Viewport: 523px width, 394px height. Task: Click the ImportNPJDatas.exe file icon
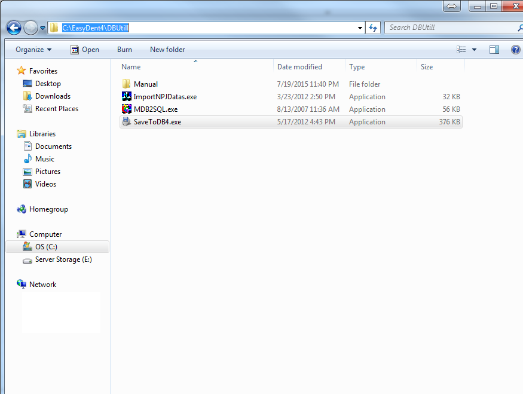click(x=126, y=96)
